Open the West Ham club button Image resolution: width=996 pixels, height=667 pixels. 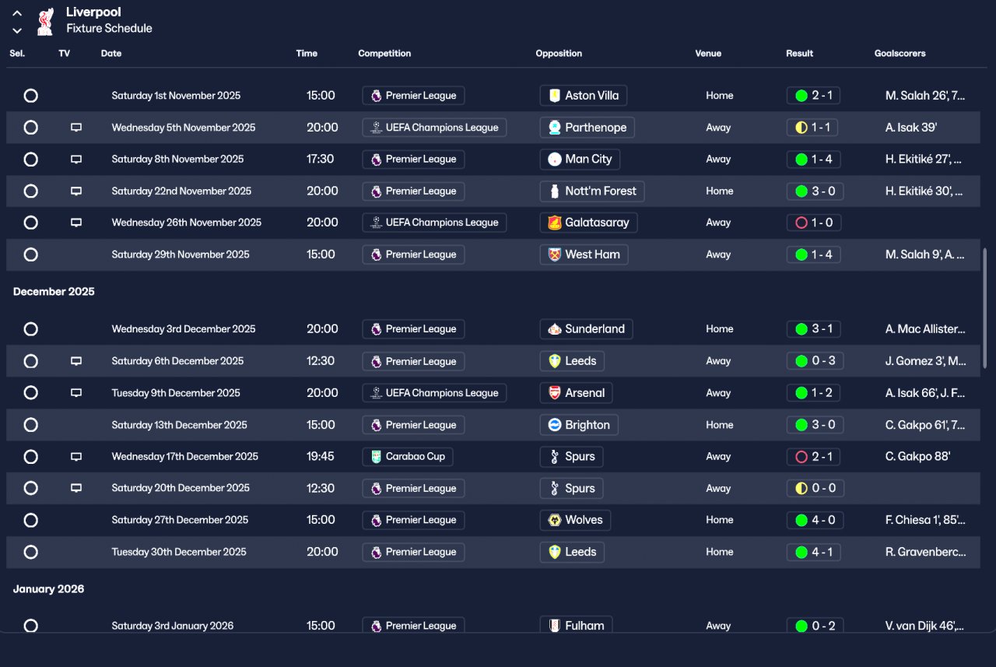pyautogui.click(x=584, y=255)
